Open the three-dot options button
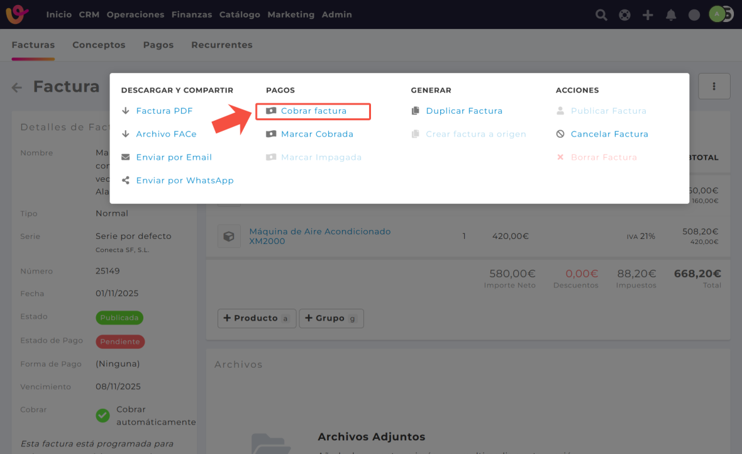 click(714, 86)
